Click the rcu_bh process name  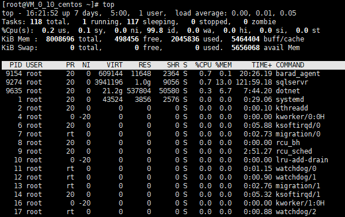point(288,143)
